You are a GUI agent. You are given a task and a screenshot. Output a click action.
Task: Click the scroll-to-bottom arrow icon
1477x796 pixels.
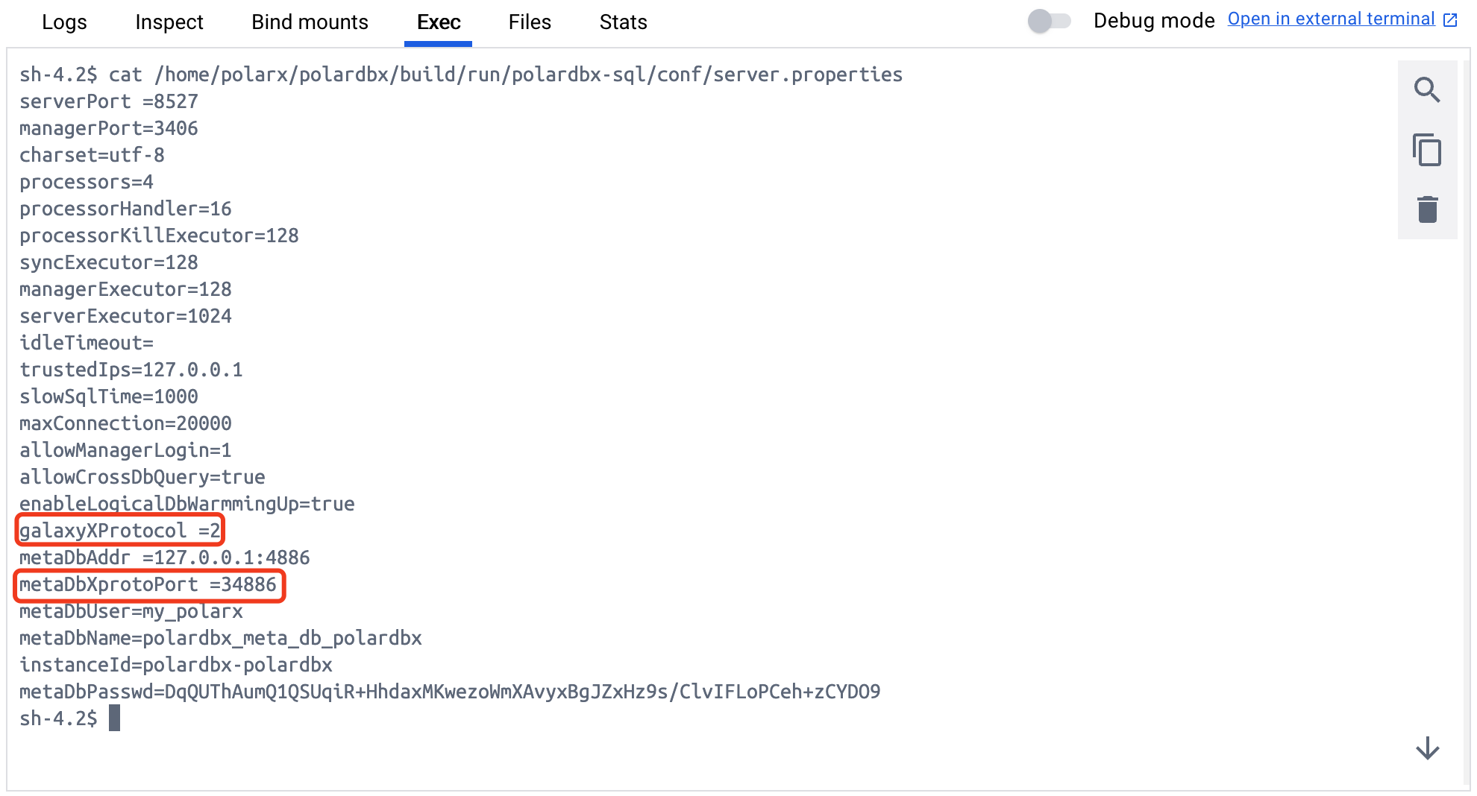click(x=1427, y=748)
